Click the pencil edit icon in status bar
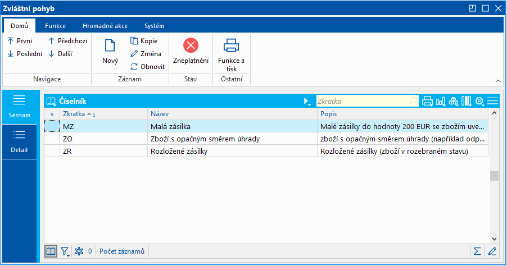 (492, 251)
